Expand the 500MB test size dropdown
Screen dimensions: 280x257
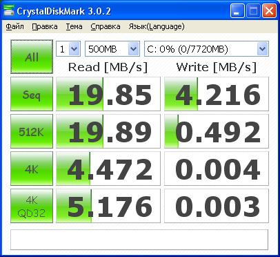(x=112, y=49)
